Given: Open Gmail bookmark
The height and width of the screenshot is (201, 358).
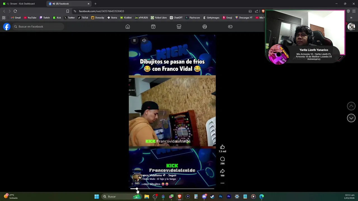Looking at the screenshot, I should click(16, 18).
